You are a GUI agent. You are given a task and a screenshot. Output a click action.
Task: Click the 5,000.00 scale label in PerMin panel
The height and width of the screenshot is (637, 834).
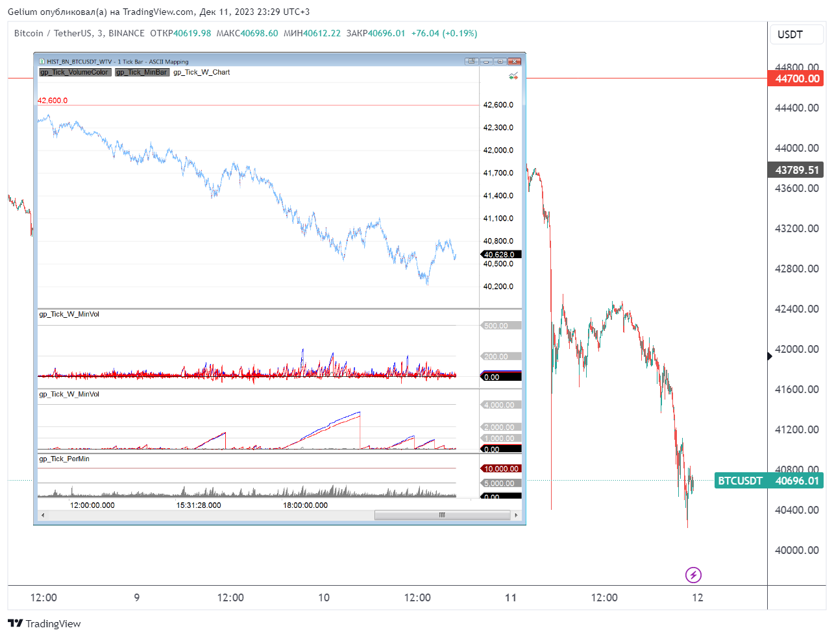pyautogui.click(x=500, y=483)
